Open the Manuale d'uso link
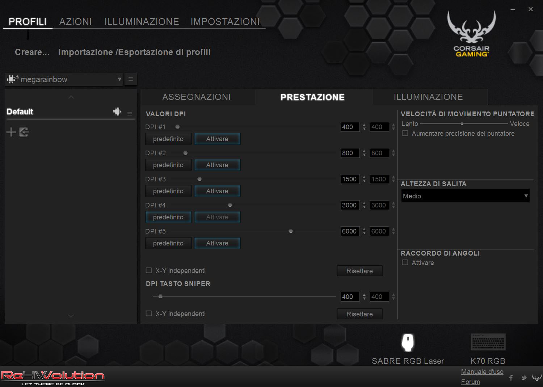 [482, 372]
